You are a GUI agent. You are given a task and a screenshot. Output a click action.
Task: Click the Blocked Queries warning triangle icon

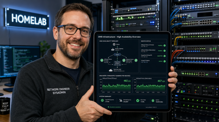(x=121, y=100)
